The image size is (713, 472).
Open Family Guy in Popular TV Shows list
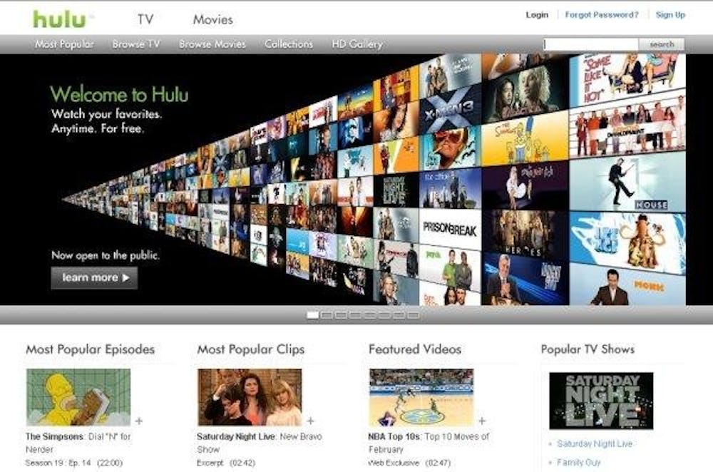click(579, 463)
